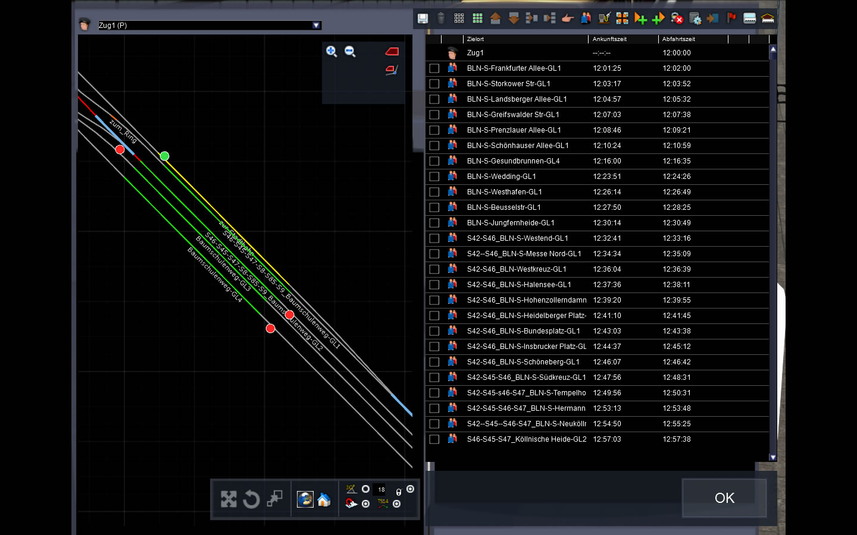Click the fuel pump refuel instruction icon
The image size is (857, 535).
coord(604,18)
